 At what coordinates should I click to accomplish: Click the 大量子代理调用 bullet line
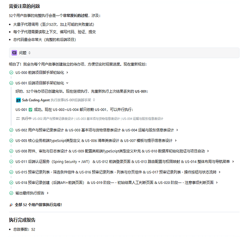pos(53,25)
